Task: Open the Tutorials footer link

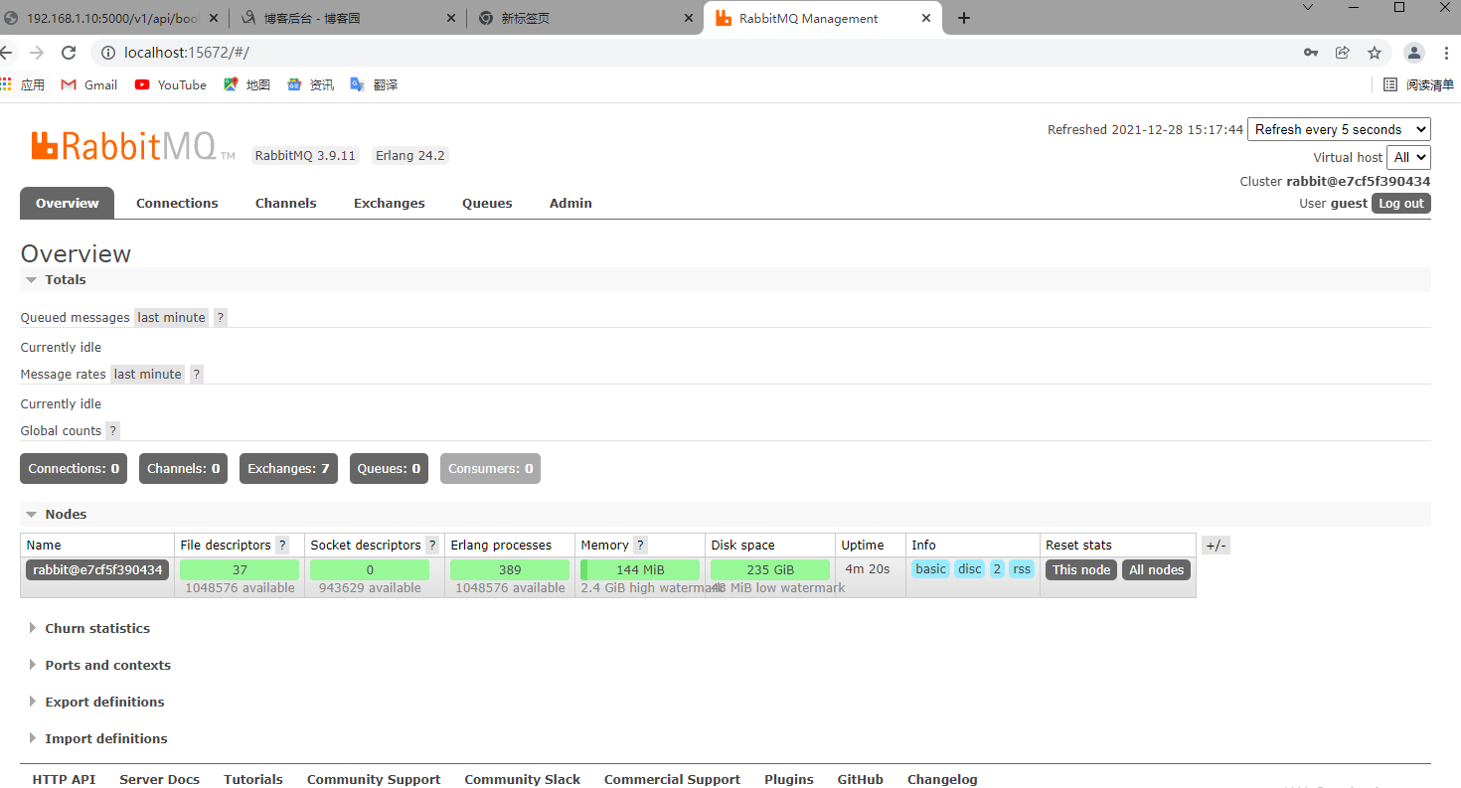Action: (253, 779)
